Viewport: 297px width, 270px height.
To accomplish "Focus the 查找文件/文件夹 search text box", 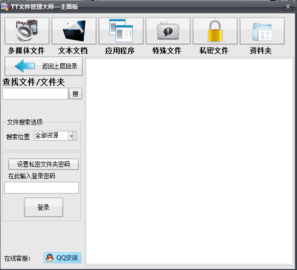I will click(x=35, y=94).
